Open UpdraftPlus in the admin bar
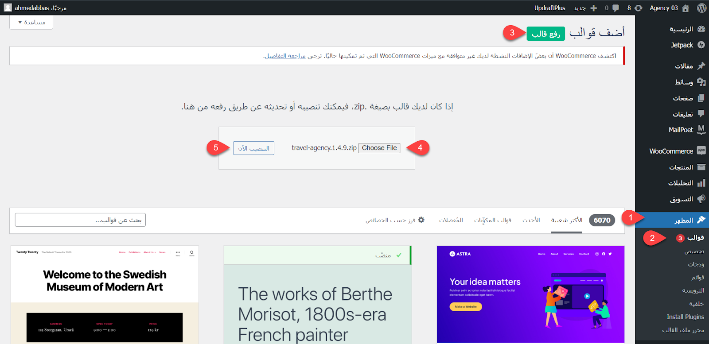 549,8
